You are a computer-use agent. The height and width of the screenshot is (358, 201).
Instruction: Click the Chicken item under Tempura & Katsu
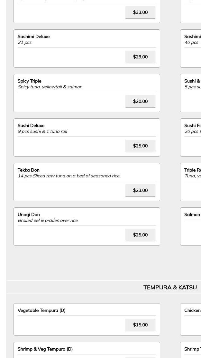coord(193,311)
